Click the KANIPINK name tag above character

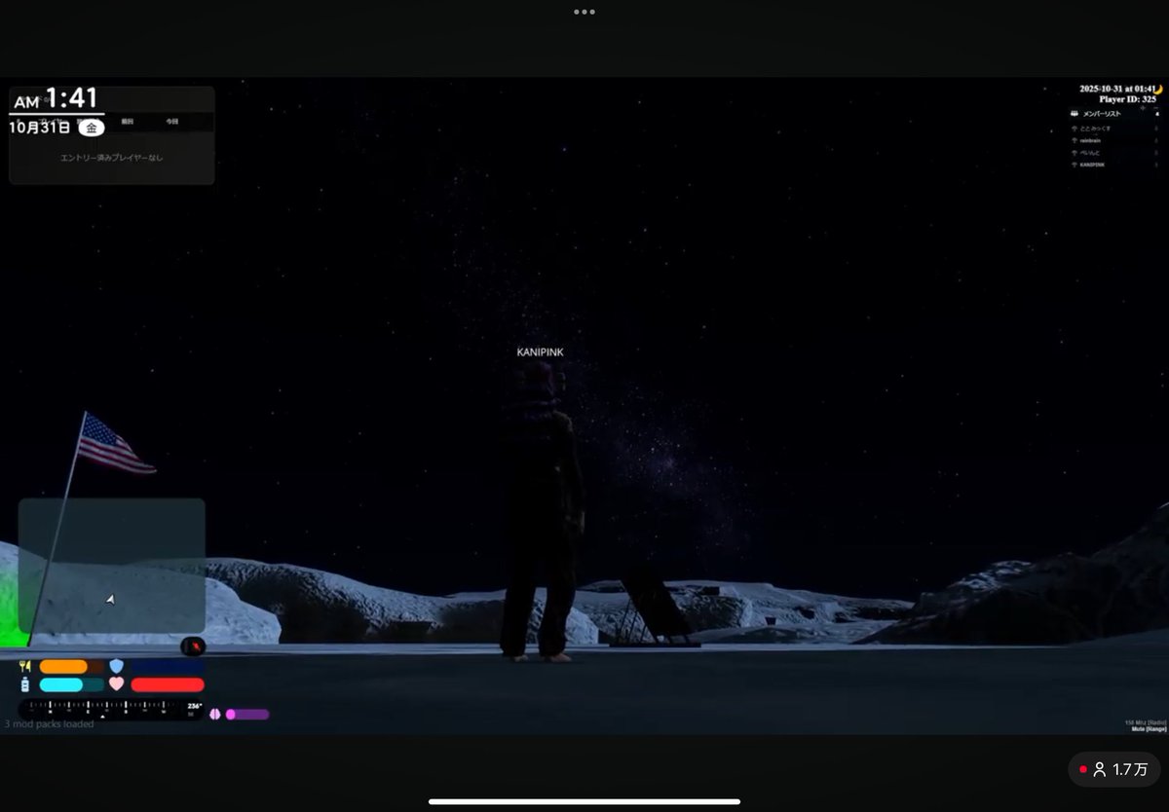pyautogui.click(x=540, y=352)
